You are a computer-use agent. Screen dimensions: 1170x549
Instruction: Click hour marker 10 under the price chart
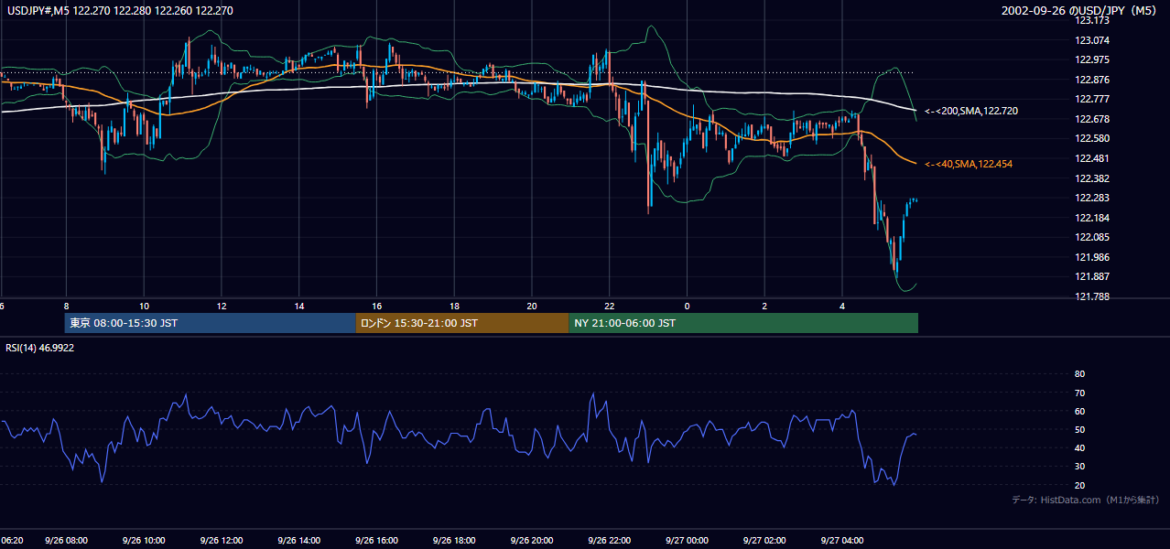pyautogui.click(x=144, y=305)
